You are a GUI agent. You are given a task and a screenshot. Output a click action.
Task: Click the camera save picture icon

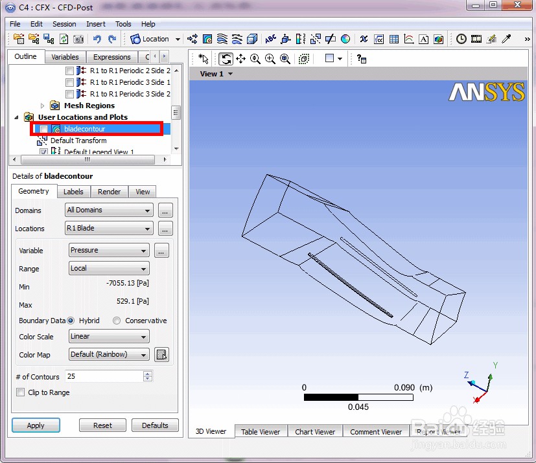[78, 39]
